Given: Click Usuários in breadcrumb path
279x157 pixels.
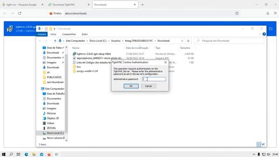Looking at the screenshot, I should (x=116, y=41).
